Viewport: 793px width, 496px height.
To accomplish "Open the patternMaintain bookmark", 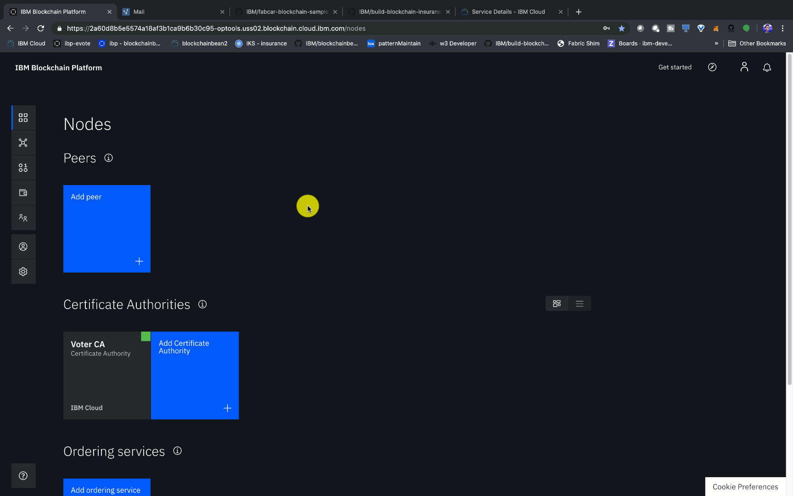I will point(394,44).
